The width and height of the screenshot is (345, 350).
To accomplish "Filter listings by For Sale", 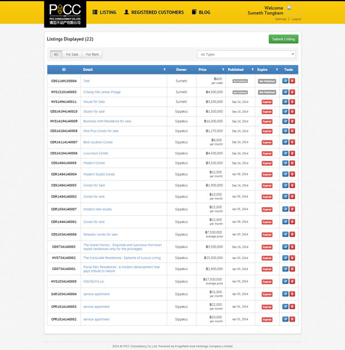I will (x=72, y=54).
